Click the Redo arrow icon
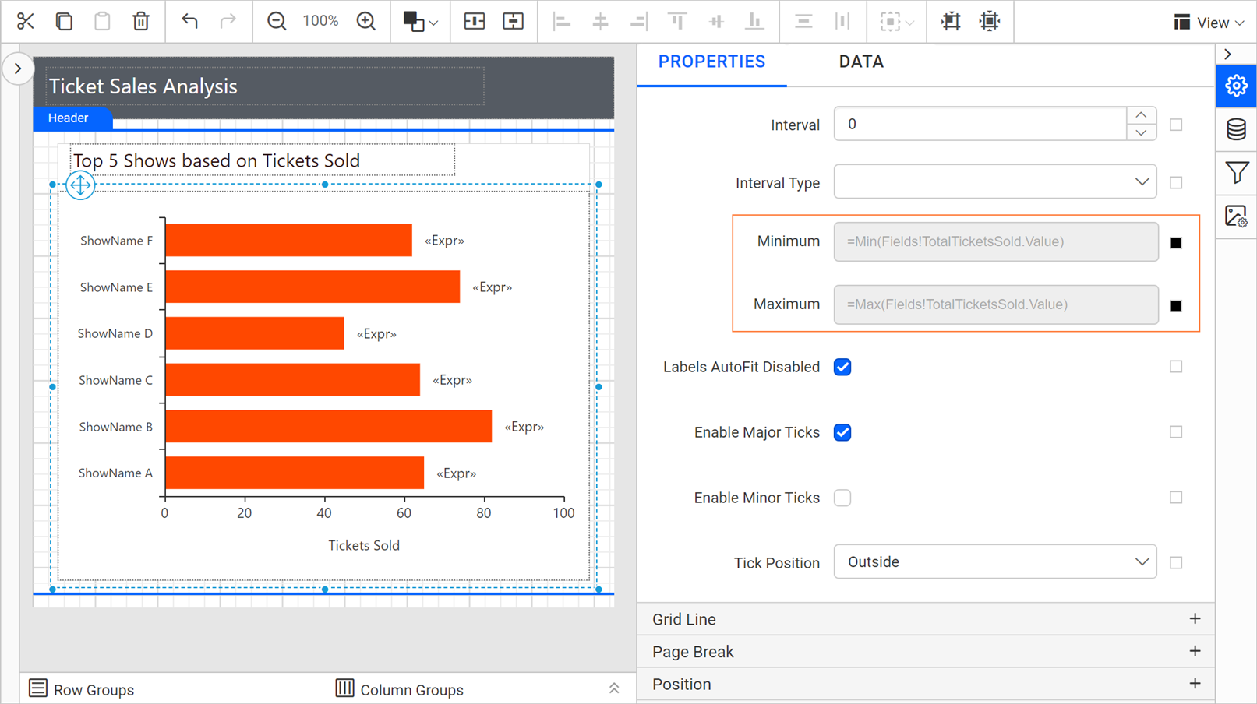 tap(228, 21)
